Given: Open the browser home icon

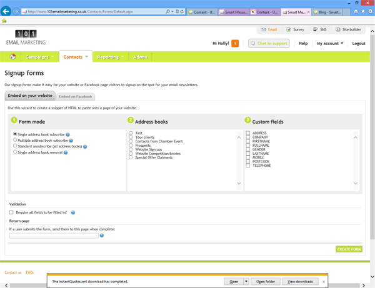Looking at the screenshot, I should tap(356, 11).
